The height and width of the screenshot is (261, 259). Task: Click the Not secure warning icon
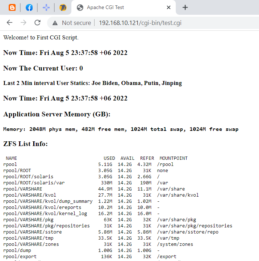click(x=55, y=23)
